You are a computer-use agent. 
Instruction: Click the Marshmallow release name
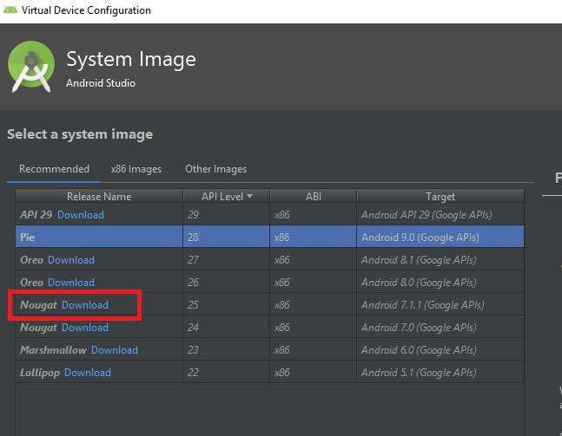[53, 350]
